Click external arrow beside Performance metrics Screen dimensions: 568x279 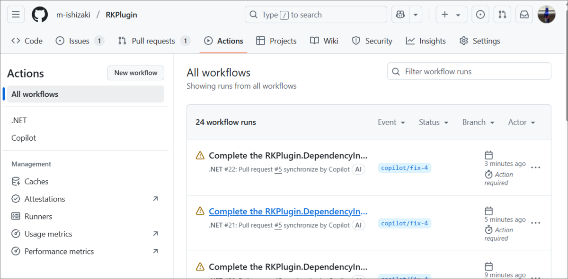click(x=155, y=251)
